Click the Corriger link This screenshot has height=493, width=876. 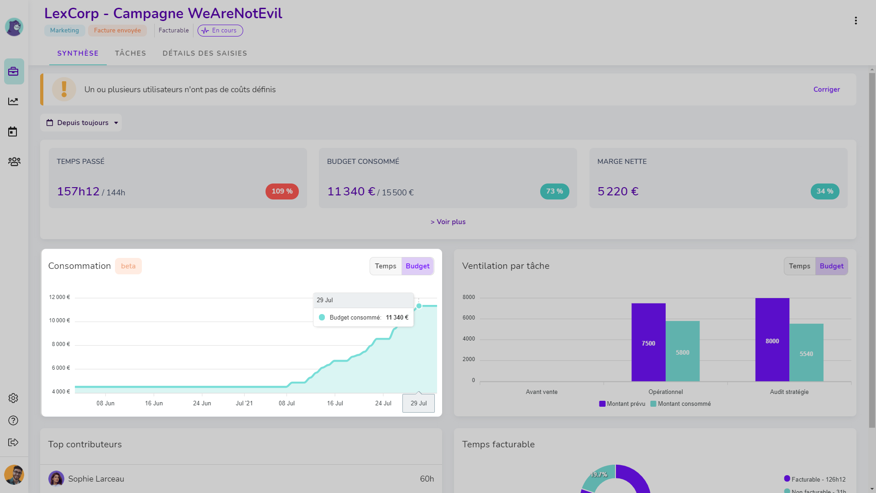[x=826, y=89]
